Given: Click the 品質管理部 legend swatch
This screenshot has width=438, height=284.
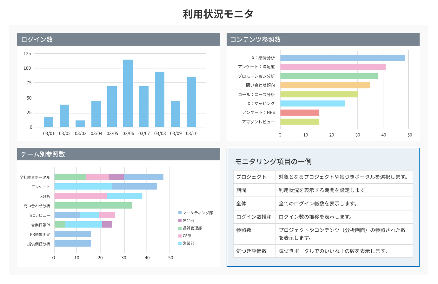Looking at the screenshot, I should click(180, 228).
